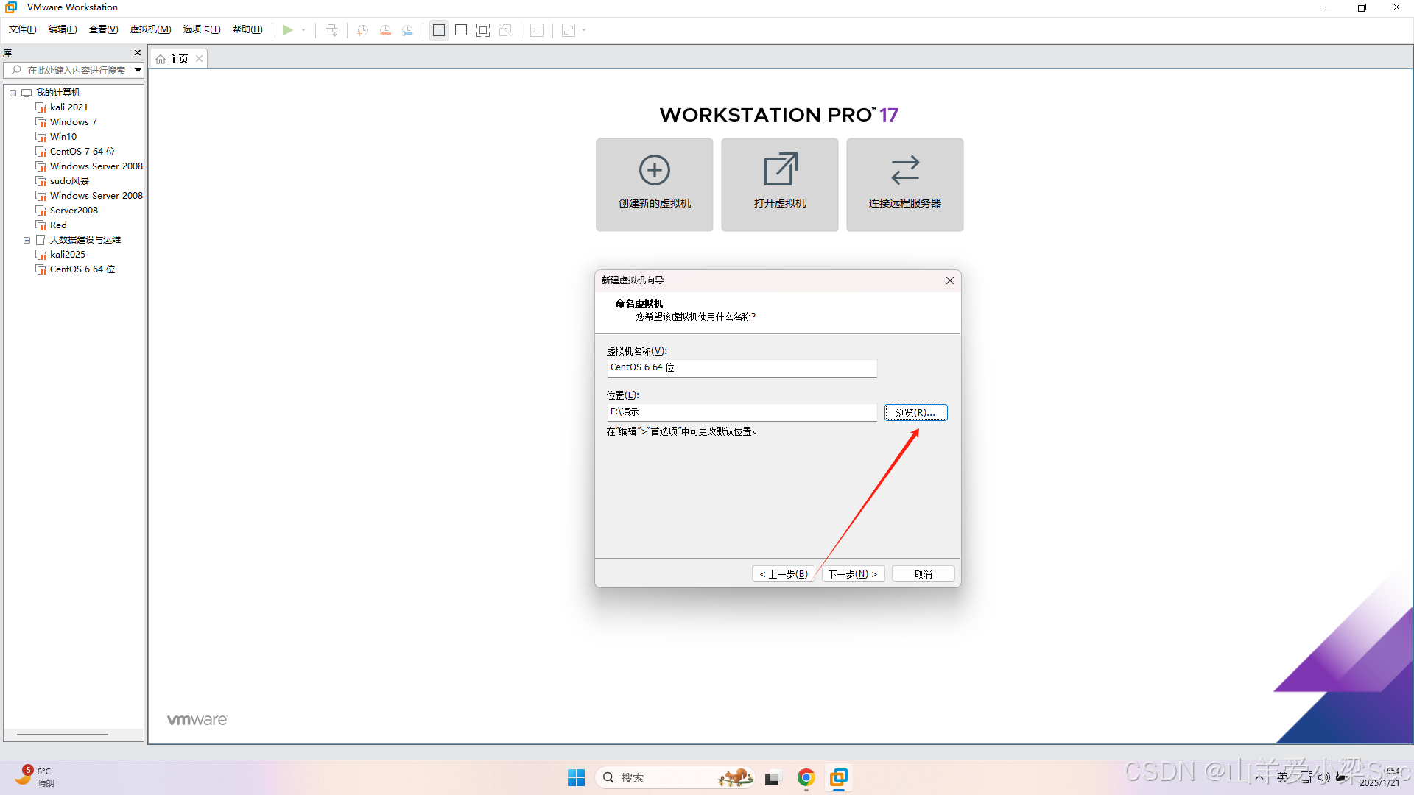The height and width of the screenshot is (795, 1414).
Task: Open the power options dropdown arrow
Action: coord(303,30)
